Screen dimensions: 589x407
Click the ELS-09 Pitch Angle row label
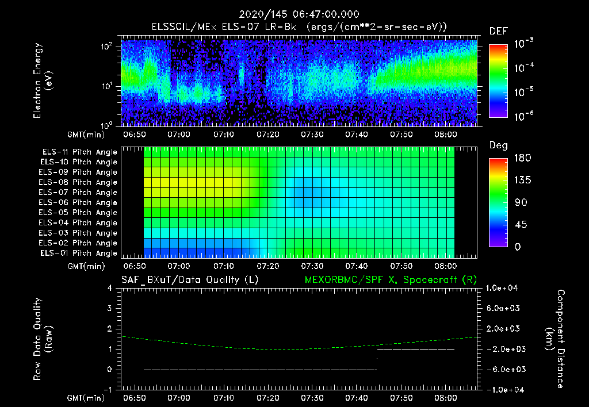[x=78, y=172]
